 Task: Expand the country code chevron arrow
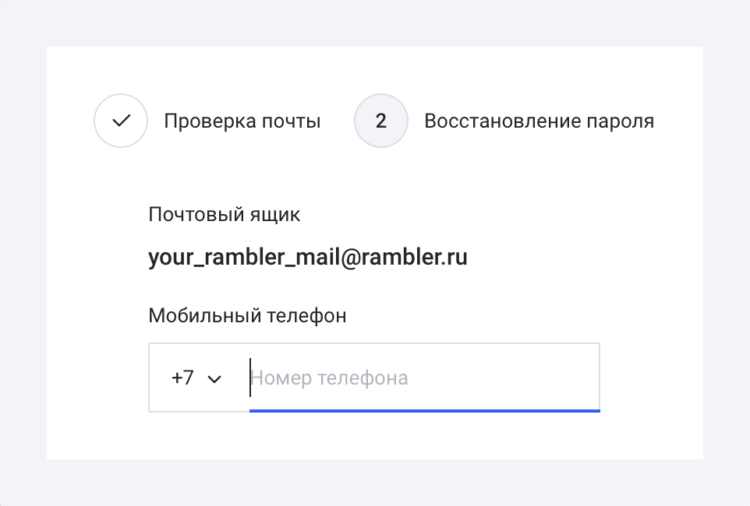(214, 379)
